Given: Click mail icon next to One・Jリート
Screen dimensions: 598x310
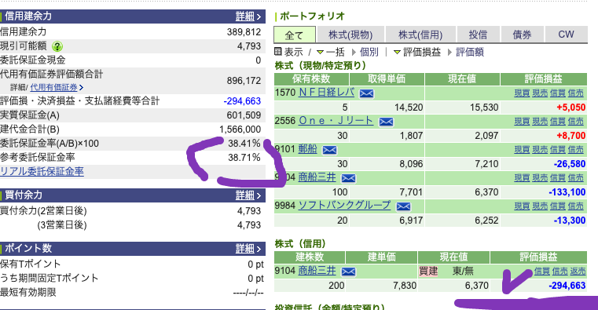Looking at the screenshot, I should point(386,122).
